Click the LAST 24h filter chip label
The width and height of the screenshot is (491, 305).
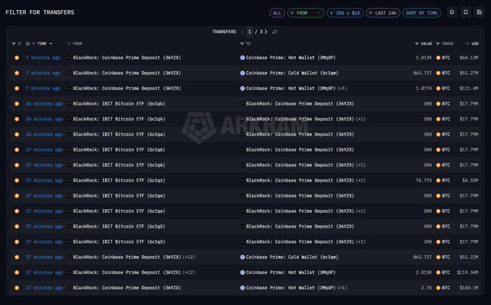[386, 13]
